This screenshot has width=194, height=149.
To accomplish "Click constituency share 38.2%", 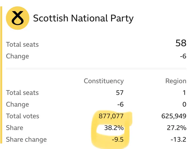I will pyautogui.click(x=114, y=128).
